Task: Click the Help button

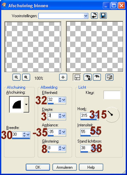Action: (x=91, y=167)
